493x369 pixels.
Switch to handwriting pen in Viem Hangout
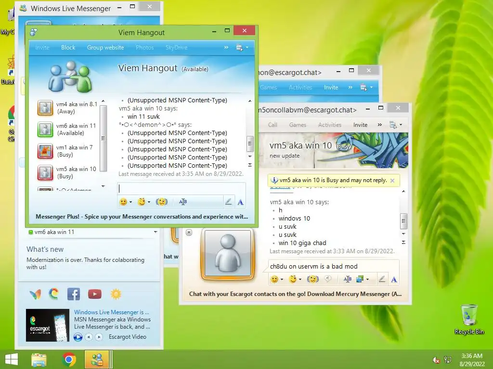[229, 202]
